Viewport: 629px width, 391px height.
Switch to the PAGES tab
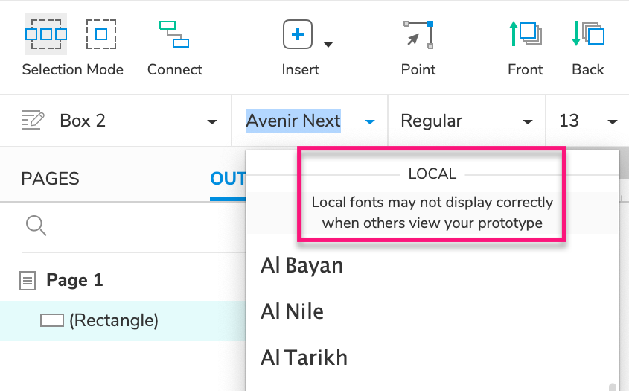pyautogui.click(x=50, y=179)
